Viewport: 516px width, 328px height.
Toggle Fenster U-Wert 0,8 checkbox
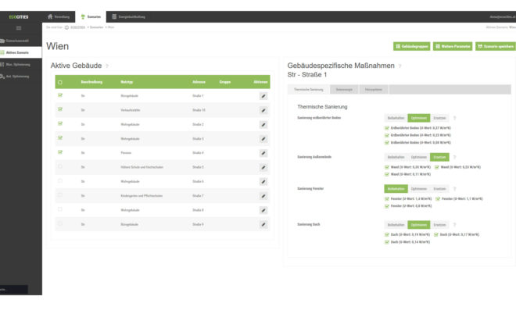[387, 206]
